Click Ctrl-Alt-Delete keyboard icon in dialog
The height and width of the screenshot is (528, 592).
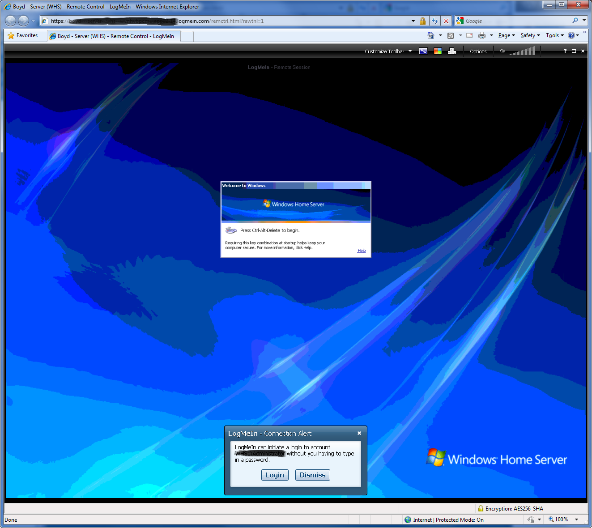231,230
